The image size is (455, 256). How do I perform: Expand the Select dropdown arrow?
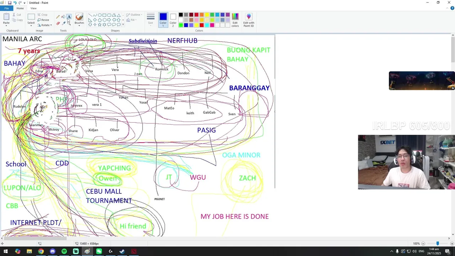[31, 25]
